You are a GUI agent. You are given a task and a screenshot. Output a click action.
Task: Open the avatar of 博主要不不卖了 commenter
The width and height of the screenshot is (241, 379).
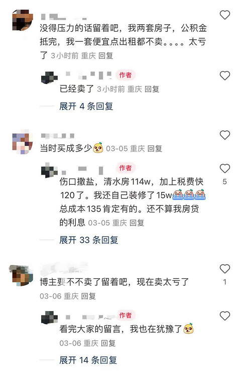[21, 275]
